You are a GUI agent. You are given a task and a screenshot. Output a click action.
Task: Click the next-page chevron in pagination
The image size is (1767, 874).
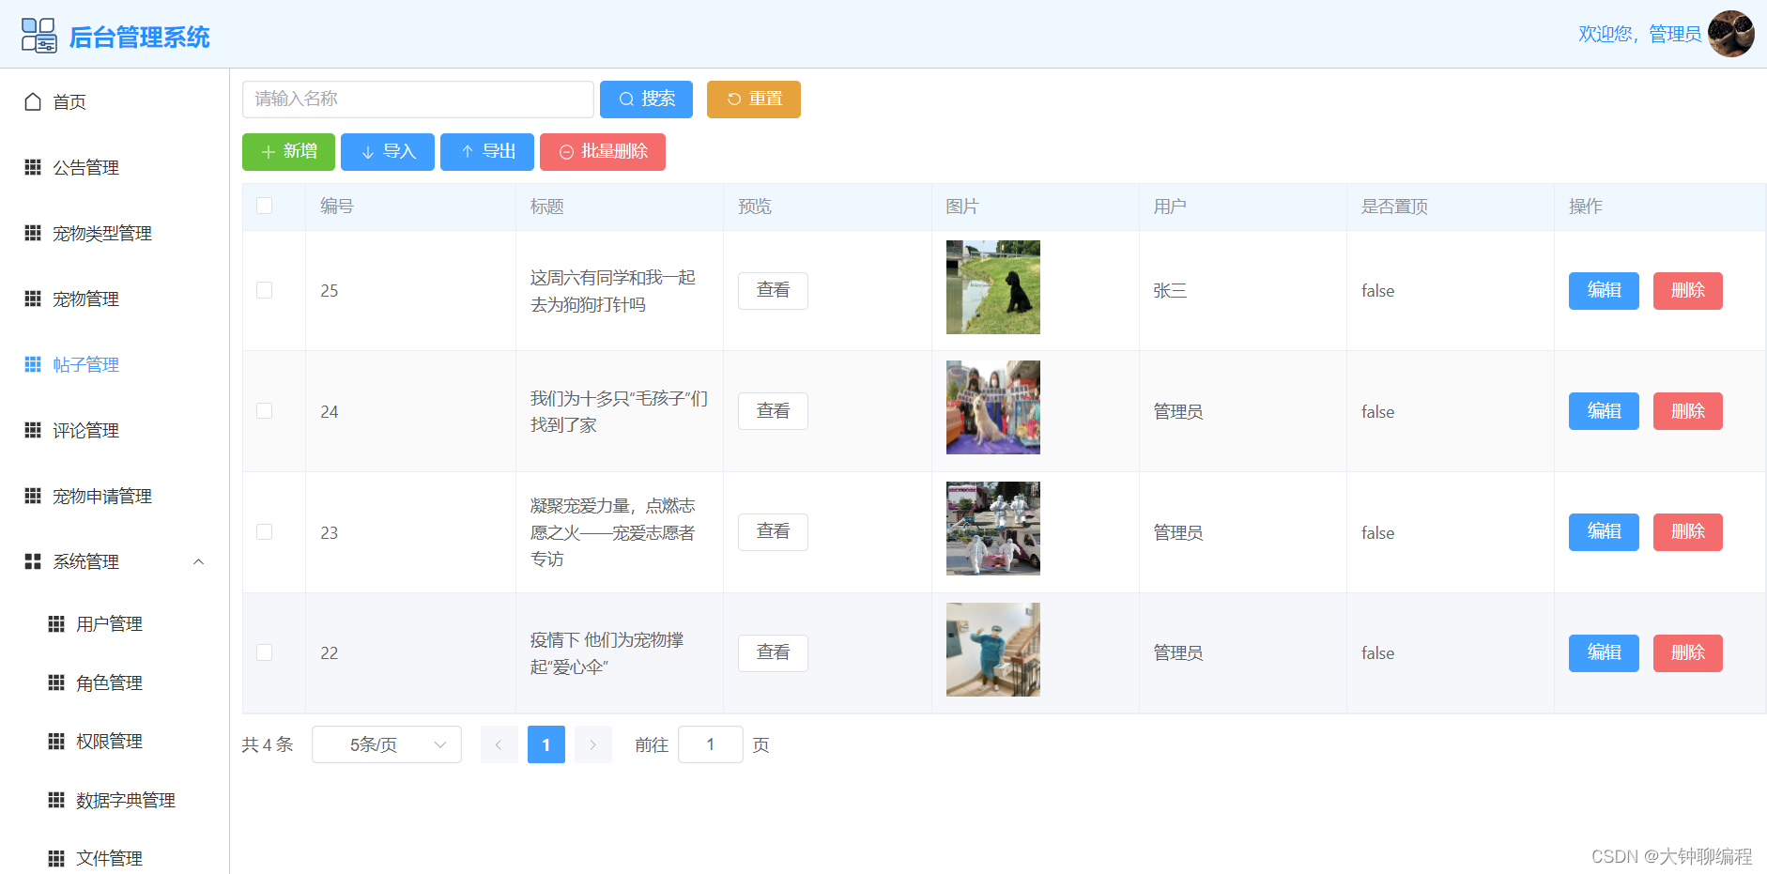[x=592, y=744]
